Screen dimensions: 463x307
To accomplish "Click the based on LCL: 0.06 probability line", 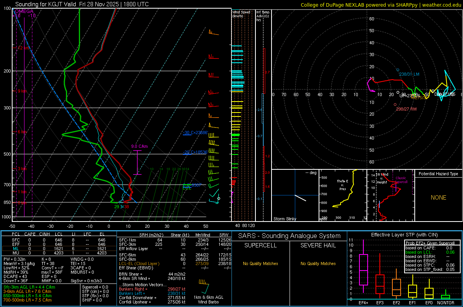I will pyautogui.click(x=430, y=252).
